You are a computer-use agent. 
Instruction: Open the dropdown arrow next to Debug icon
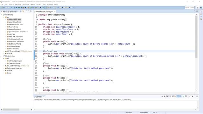click(x=17, y=8)
